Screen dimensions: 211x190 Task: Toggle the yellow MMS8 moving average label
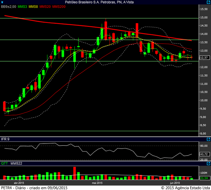coord(34,7)
